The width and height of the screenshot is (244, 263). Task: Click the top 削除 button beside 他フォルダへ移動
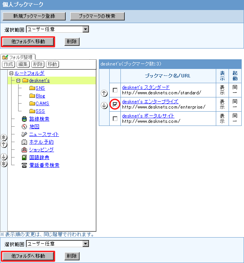click(x=72, y=42)
